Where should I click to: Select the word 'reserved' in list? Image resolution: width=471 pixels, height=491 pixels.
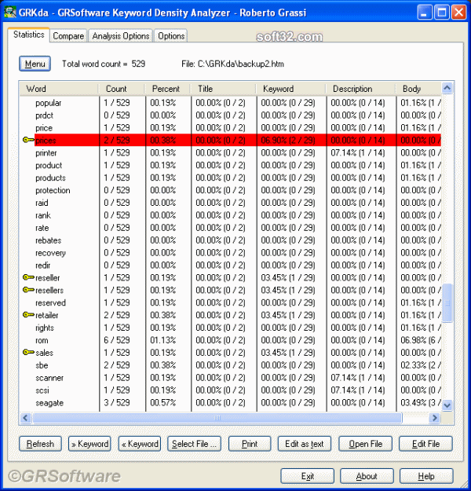[51, 302]
